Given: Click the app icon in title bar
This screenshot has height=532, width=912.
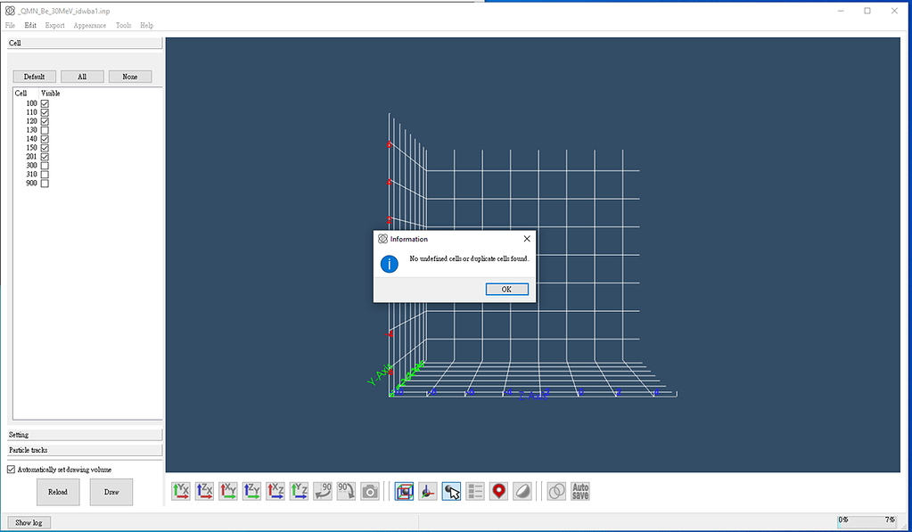Looking at the screenshot, I should [10, 11].
